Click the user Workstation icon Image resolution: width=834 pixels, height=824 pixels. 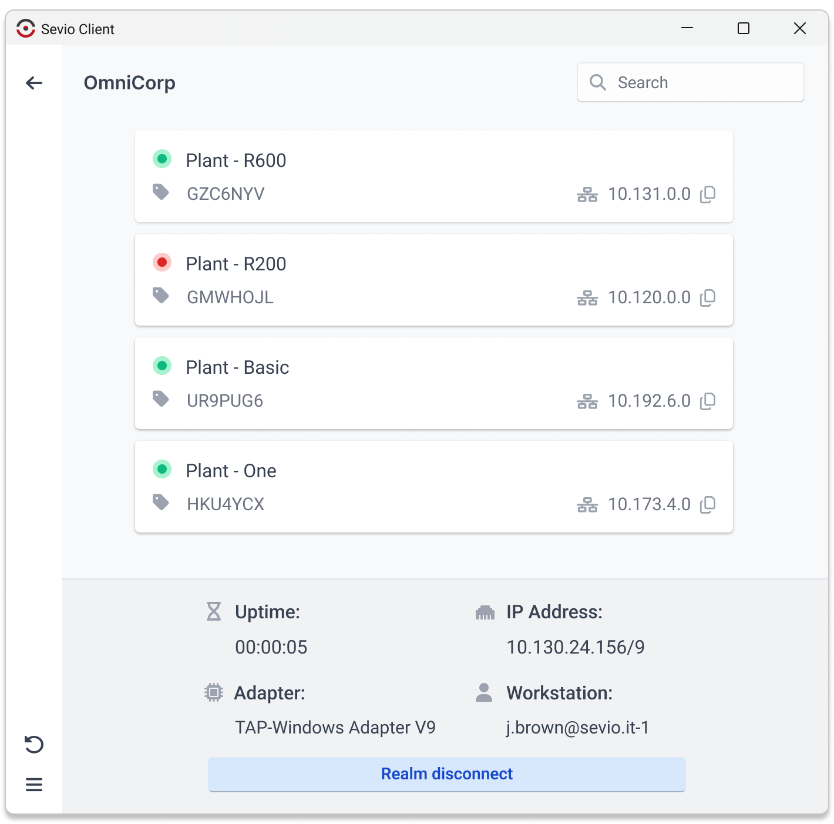[x=484, y=692]
